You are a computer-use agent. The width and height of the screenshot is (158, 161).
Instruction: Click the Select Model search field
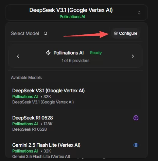pos(29,33)
